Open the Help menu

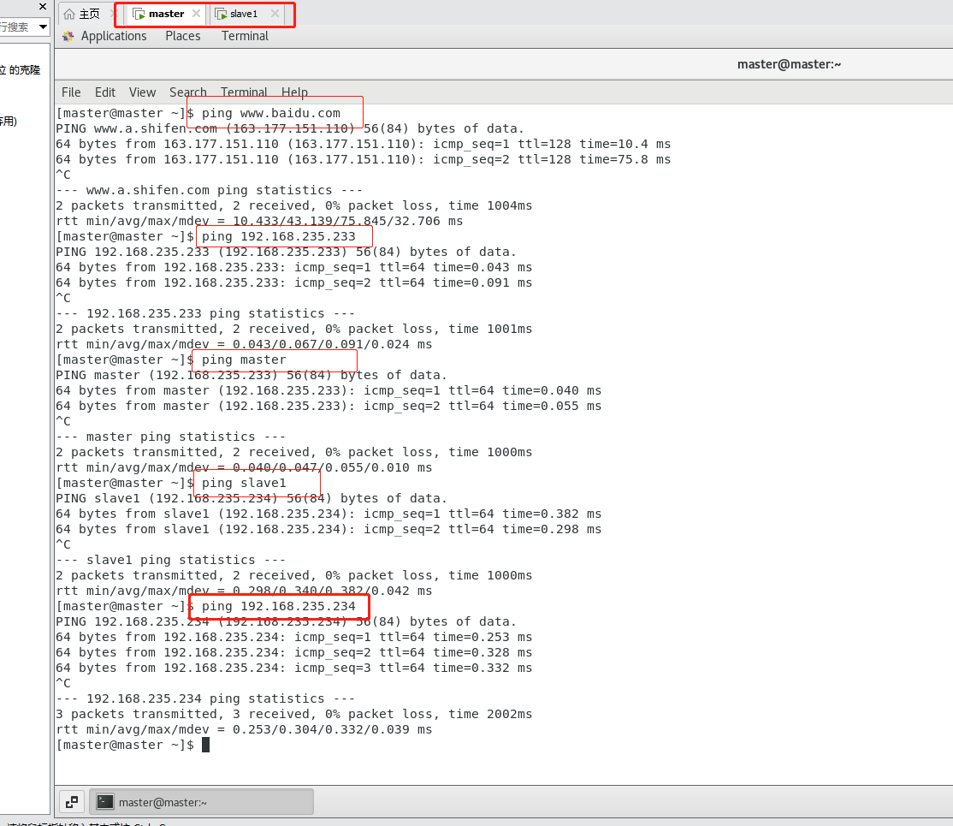294,92
